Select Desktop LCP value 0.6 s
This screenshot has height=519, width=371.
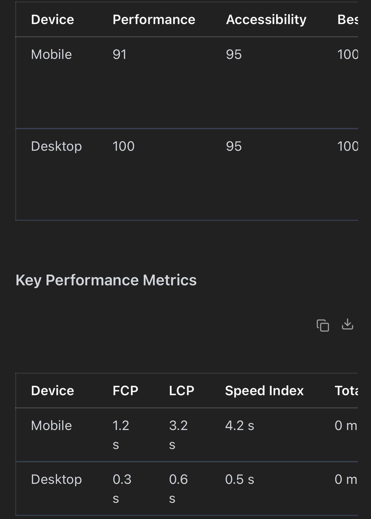[178, 489]
